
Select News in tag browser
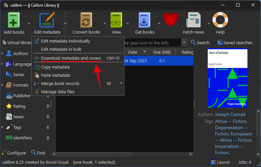[x=18, y=117]
